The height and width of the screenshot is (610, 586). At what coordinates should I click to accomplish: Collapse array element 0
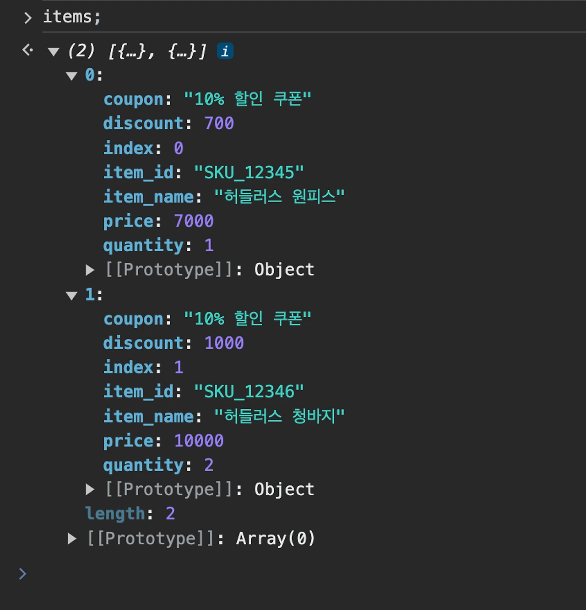coord(72,76)
